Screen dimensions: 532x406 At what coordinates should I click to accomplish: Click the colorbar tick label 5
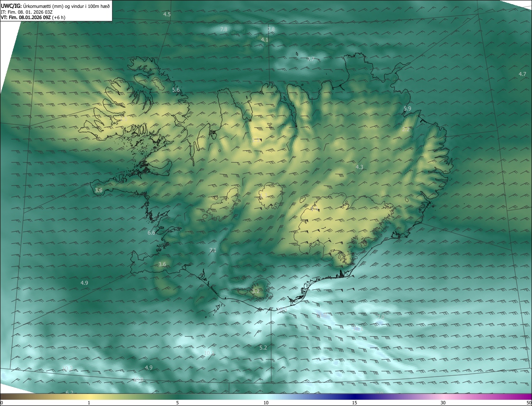(177, 403)
